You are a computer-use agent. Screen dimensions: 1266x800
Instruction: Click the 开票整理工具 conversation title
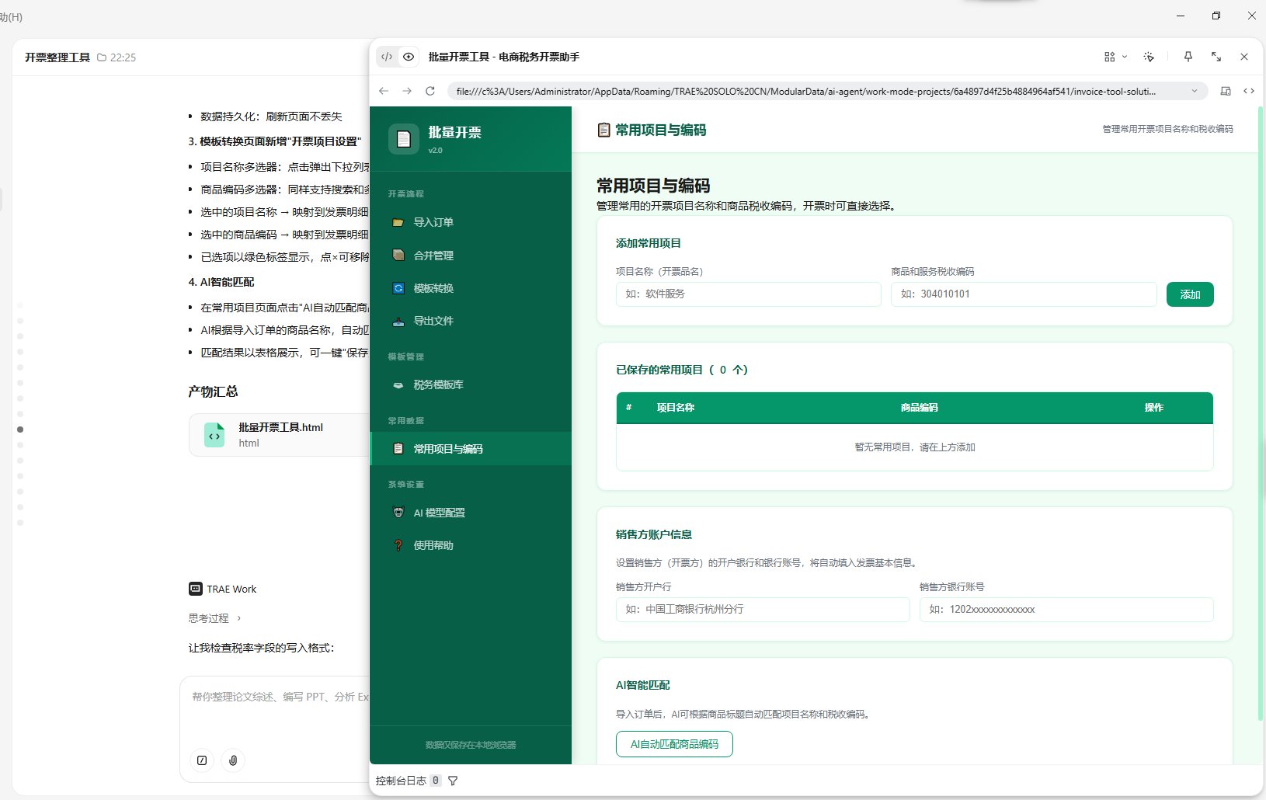click(57, 57)
